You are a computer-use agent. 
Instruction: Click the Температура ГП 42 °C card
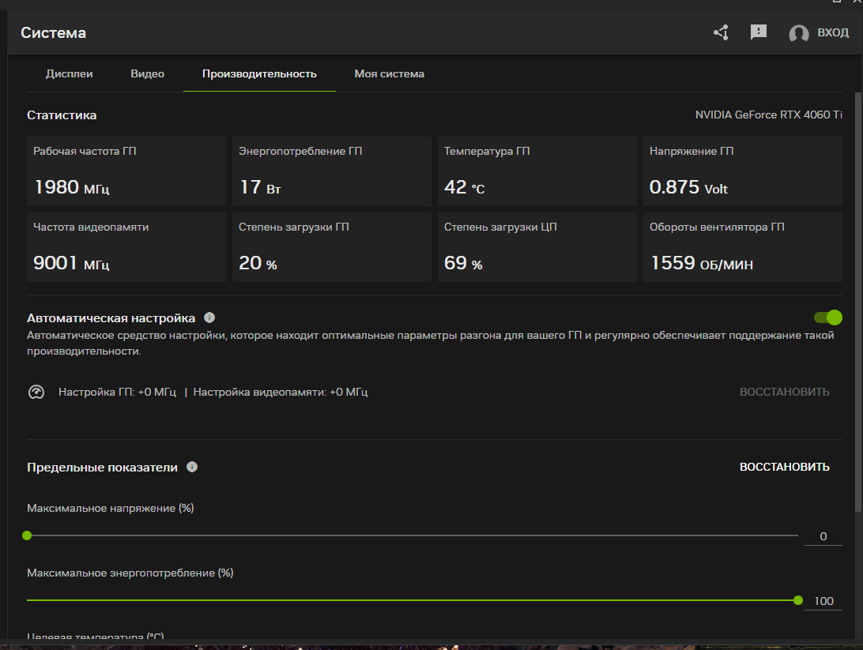(x=537, y=171)
